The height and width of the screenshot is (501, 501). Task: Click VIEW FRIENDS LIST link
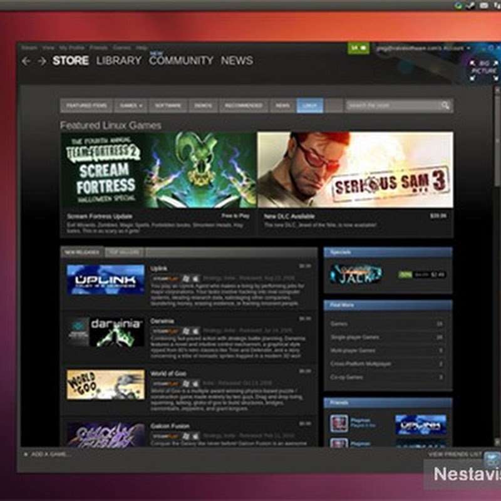pos(455,454)
